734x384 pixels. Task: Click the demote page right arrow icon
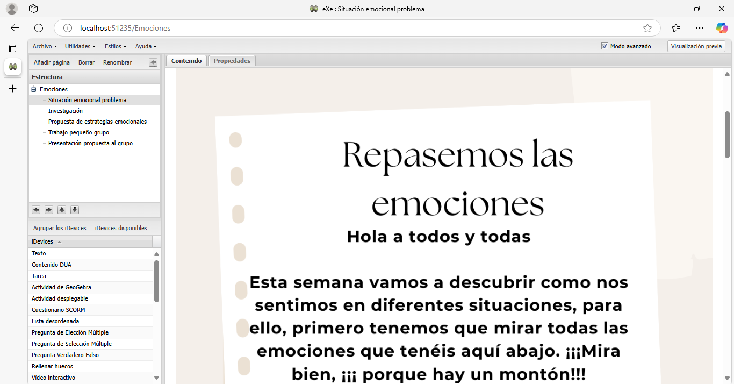click(49, 210)
